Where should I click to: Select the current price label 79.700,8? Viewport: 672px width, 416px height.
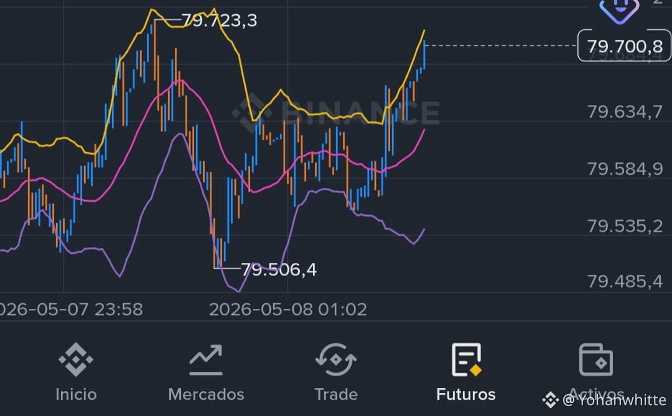tap(625, 46)
